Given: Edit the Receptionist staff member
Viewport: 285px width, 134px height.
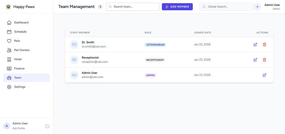Looking at the screenshot, I should [255, 60].
